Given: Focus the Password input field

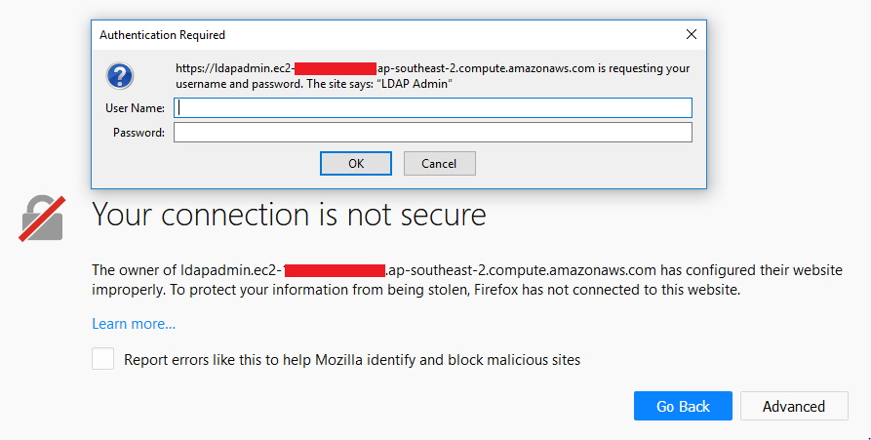Looking at the screenshot, I should [433, 133].
